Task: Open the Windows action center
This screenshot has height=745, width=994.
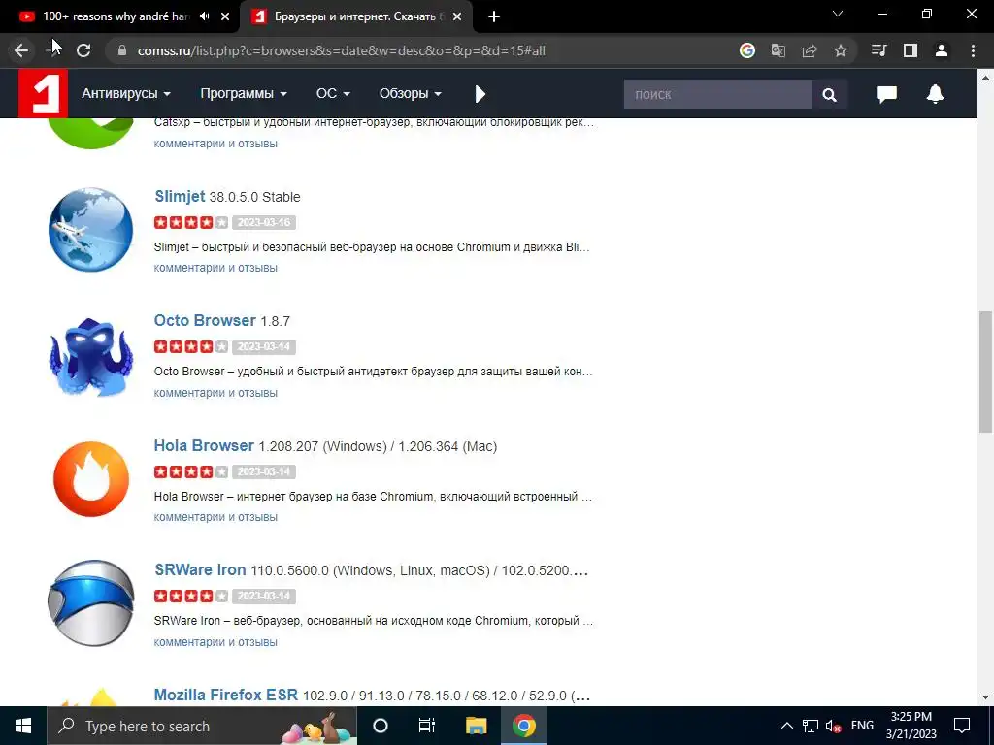Action: coord(962,726)
